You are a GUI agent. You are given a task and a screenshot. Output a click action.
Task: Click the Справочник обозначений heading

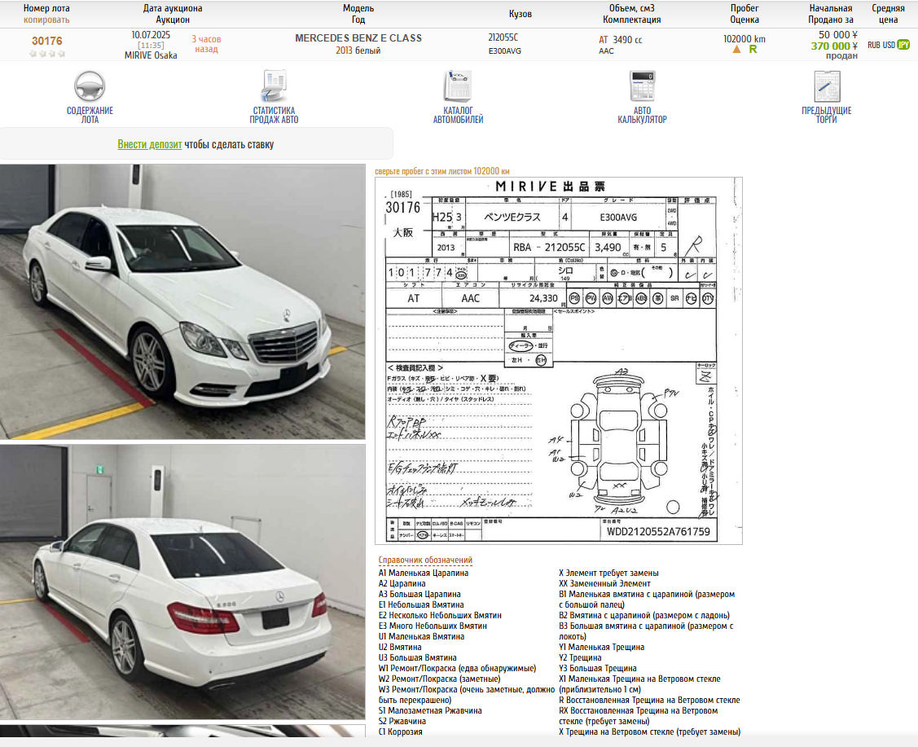click(x=425, y=560)
